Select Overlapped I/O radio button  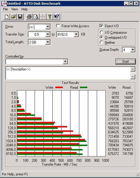click(101, 37)
